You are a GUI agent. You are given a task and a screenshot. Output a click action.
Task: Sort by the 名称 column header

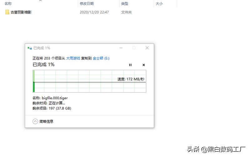coord(8,3)
